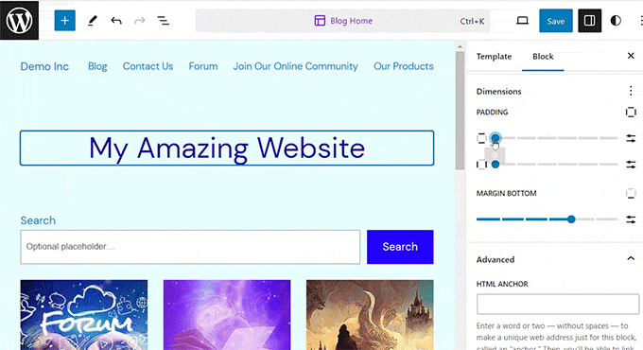Click custom size icon for vertical padding
Image resolution: width=643 pixels, height=350 pixels.
[x=631, y=138]
